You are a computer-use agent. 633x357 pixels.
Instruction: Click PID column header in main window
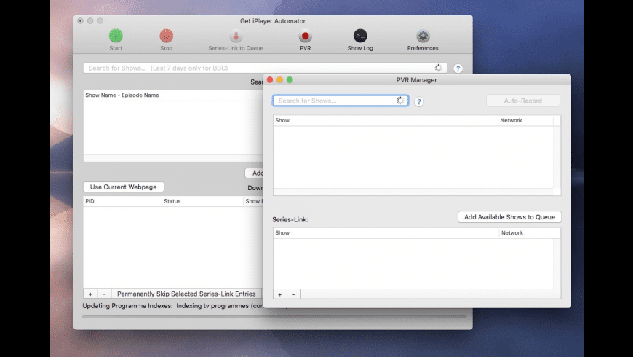[122, 201]
